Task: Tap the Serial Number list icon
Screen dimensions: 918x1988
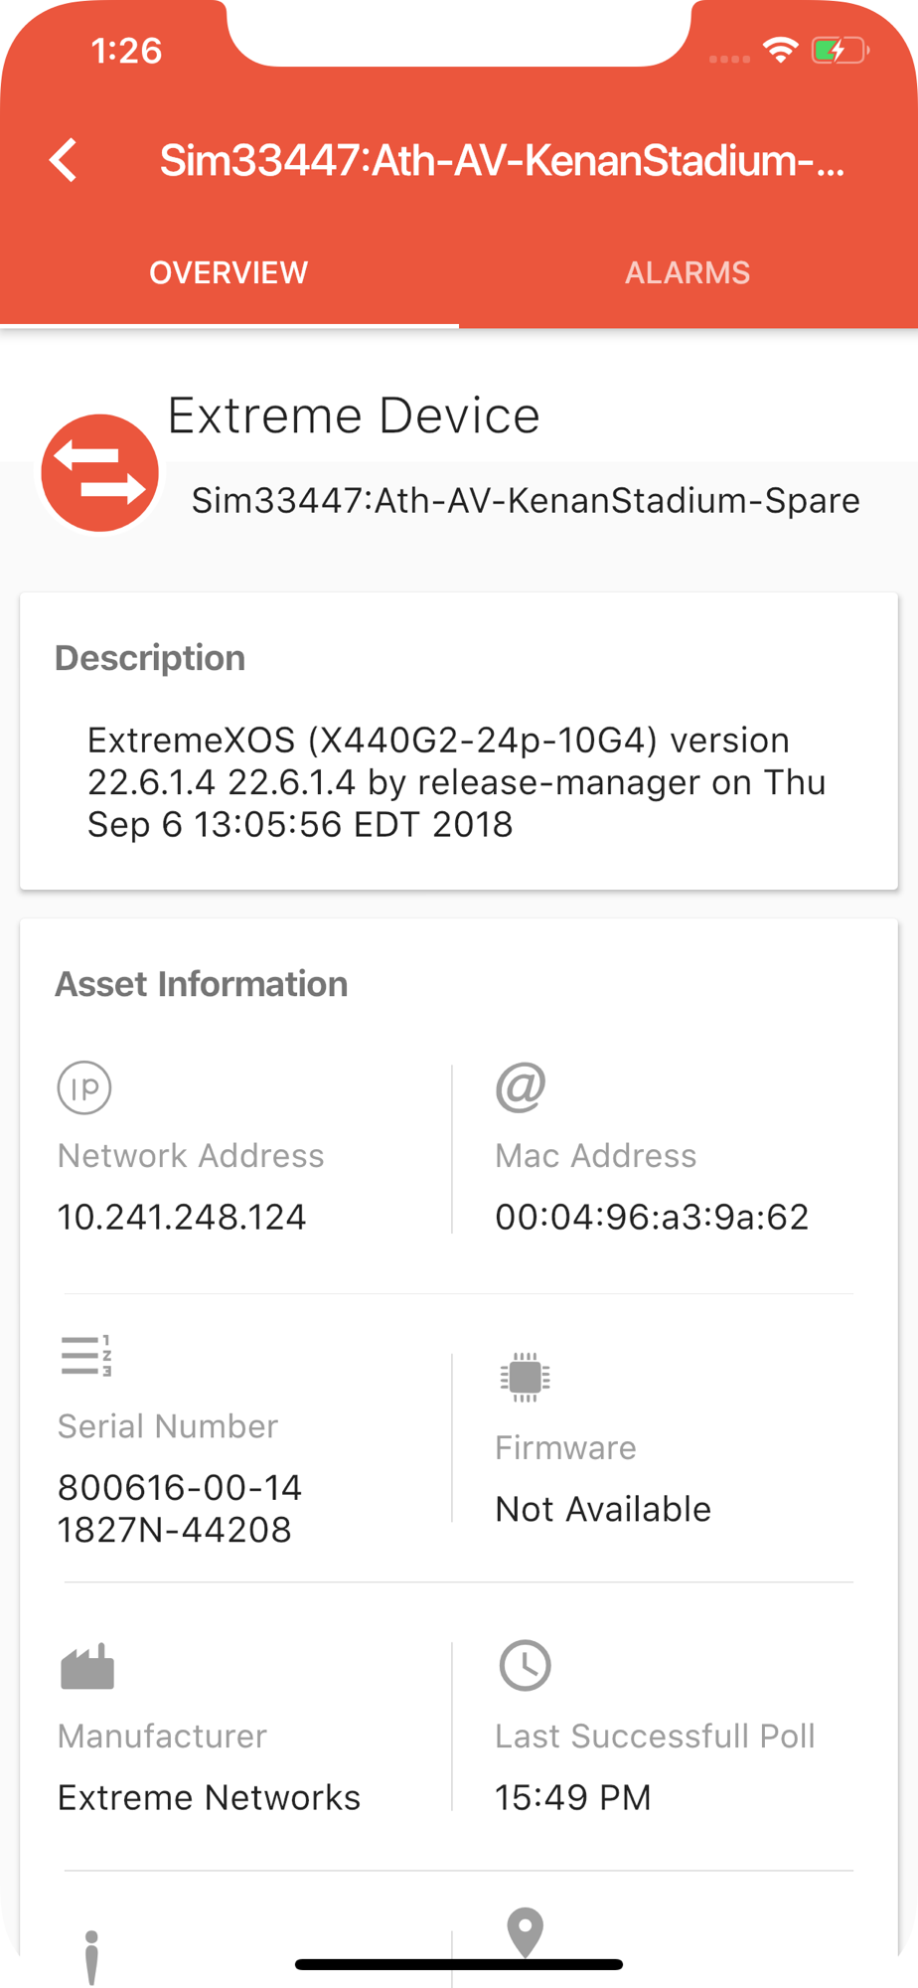Action: [x=85, y=1356]
